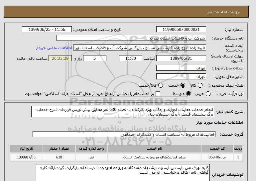Viewport: 256px width, 181px height.
Task: Click the announcement date field 1399/06/25 - 11:56
Action: (x=47, y=29)
